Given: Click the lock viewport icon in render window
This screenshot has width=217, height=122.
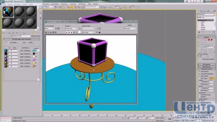Looking at the screenshot, I should pos(80,28).
